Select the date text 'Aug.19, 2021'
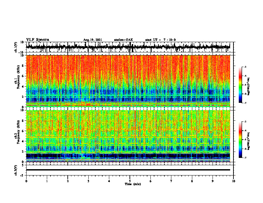 pyautogui.click(x=93, y=40)
